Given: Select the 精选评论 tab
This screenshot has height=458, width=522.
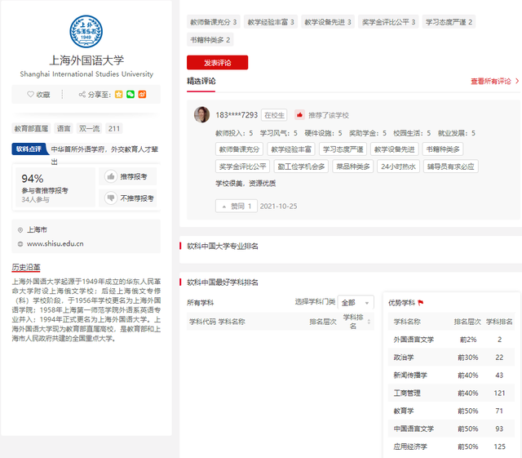Looking at the screenshot, I should tap(201, 82).
